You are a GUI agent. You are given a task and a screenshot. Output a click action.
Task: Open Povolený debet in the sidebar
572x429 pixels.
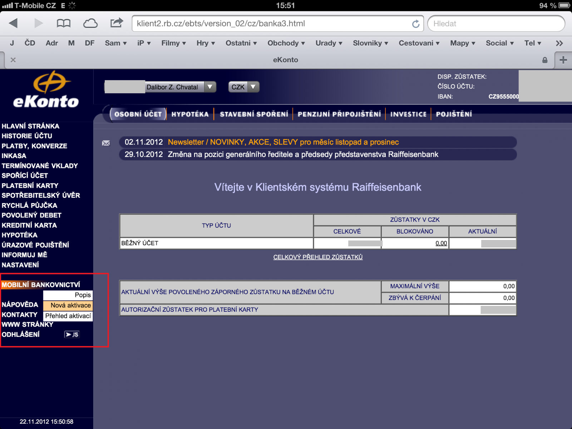[31, 215]
